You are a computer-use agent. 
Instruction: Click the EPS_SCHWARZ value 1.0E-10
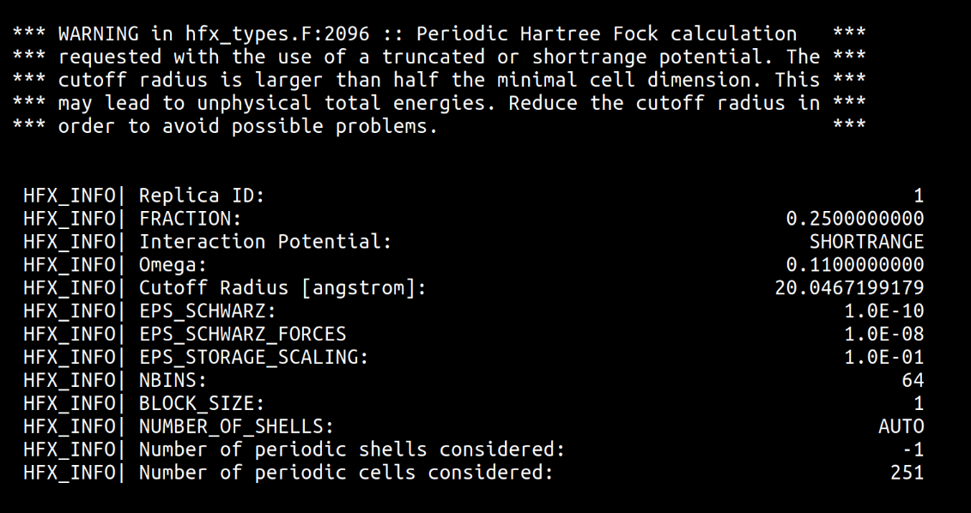[884, 311]
